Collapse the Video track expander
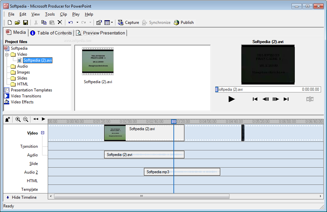Viewport: 327px width, 212px height. (x=42, y=132)
